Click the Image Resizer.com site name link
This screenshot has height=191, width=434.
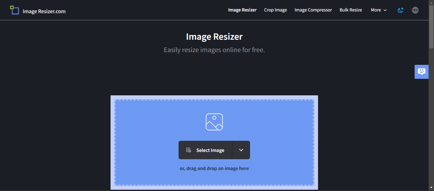[x=44, y=11]
